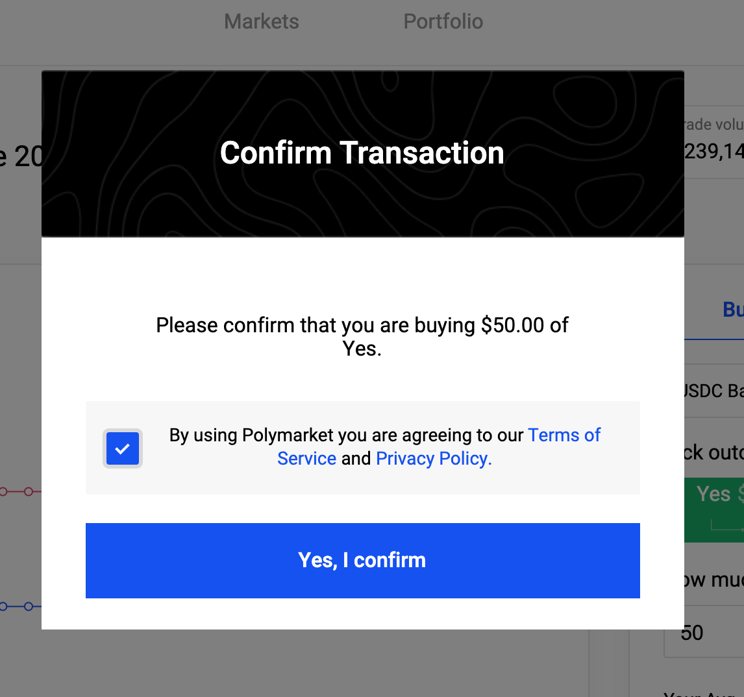744x697 pixels.
Task: Select the partially visible Buy tab
Action: 732,310
